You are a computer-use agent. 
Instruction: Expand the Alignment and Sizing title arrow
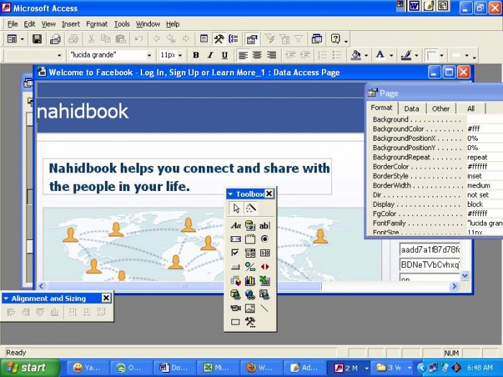pyautogui.click(x=6, y=299)
